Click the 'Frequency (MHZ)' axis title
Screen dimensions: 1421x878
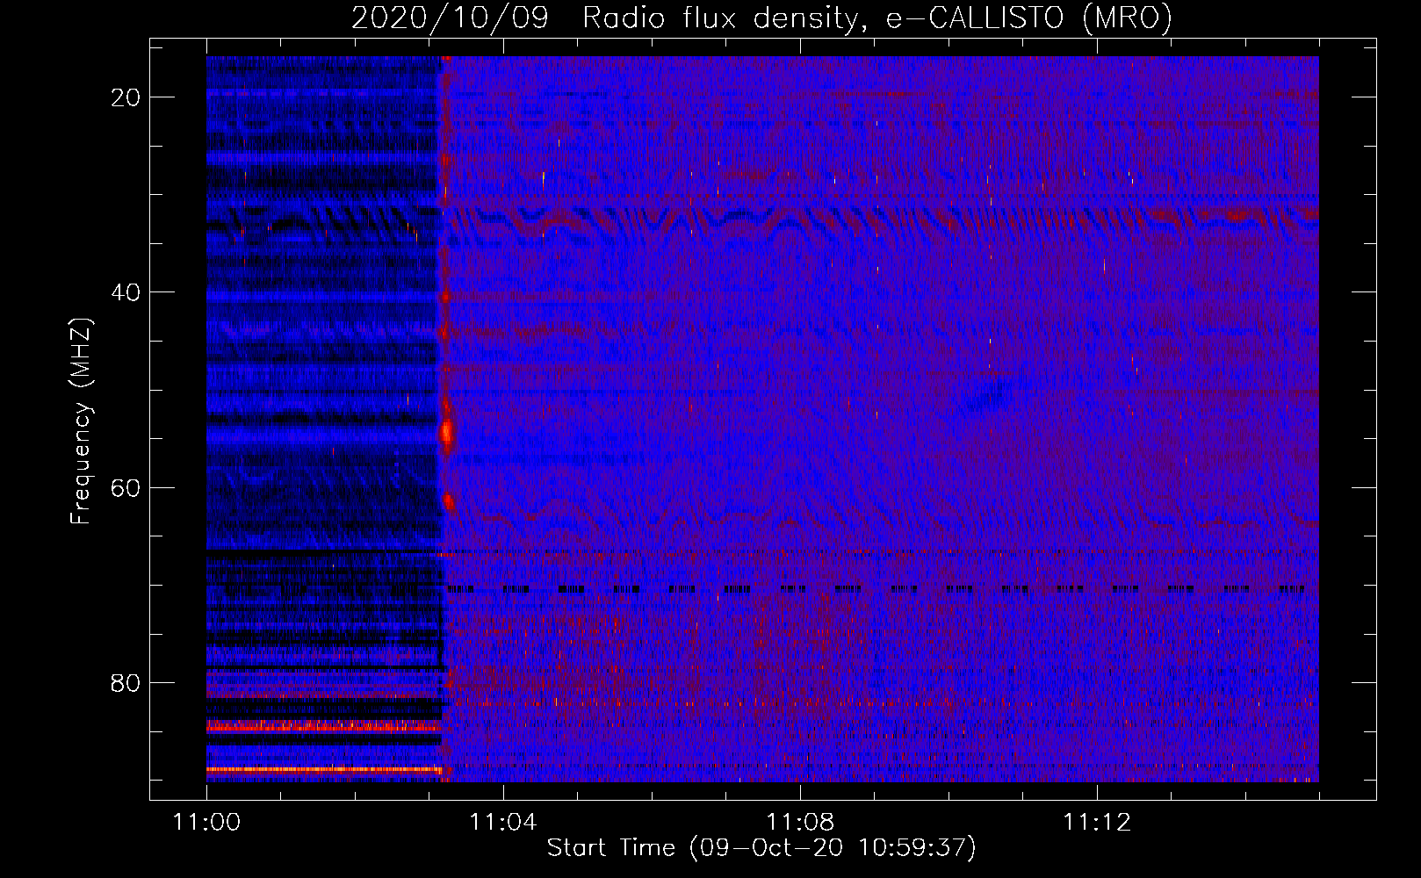click(81, 421)
